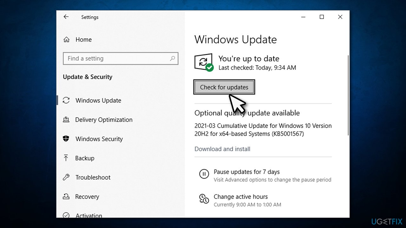Viewport: 406px width, 228px height.
Task: Go to Settings Home
Action: (x=84, y=40)
